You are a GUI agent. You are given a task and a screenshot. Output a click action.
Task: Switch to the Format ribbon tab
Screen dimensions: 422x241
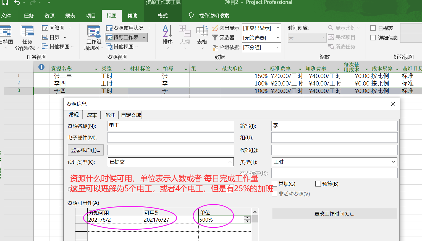[x=163, y=16]
